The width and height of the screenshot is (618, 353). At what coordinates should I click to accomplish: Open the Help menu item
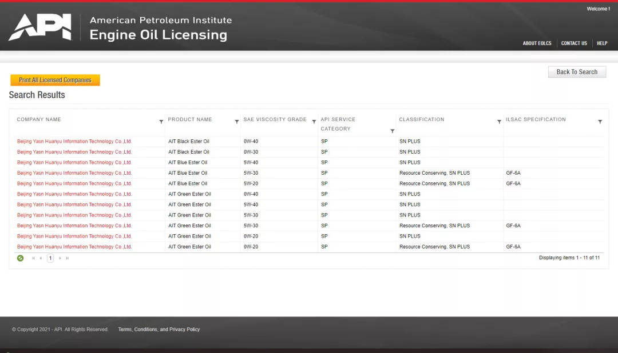point(602,43)
